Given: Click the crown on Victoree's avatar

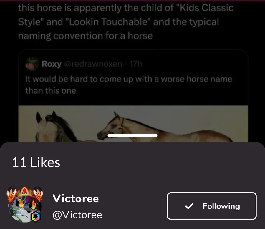Looking at the screenshot, I should 25,192.
